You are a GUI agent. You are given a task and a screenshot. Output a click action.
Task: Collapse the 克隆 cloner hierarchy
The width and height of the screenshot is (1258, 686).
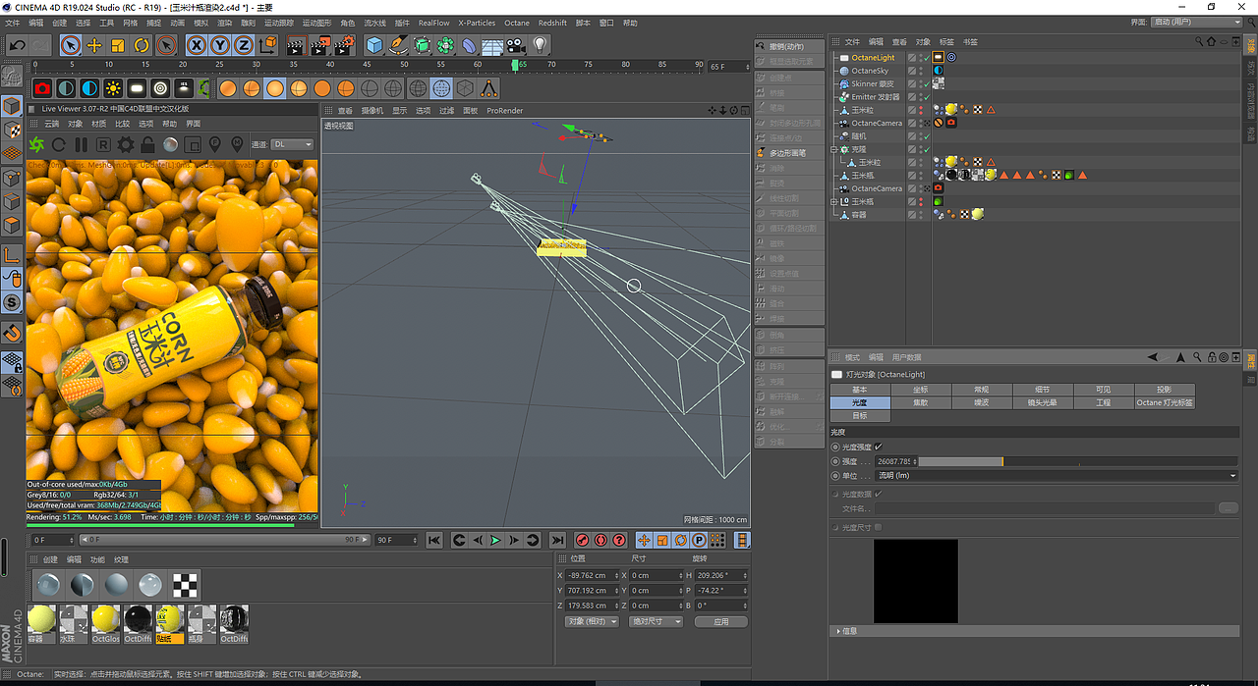coord(833,148)
